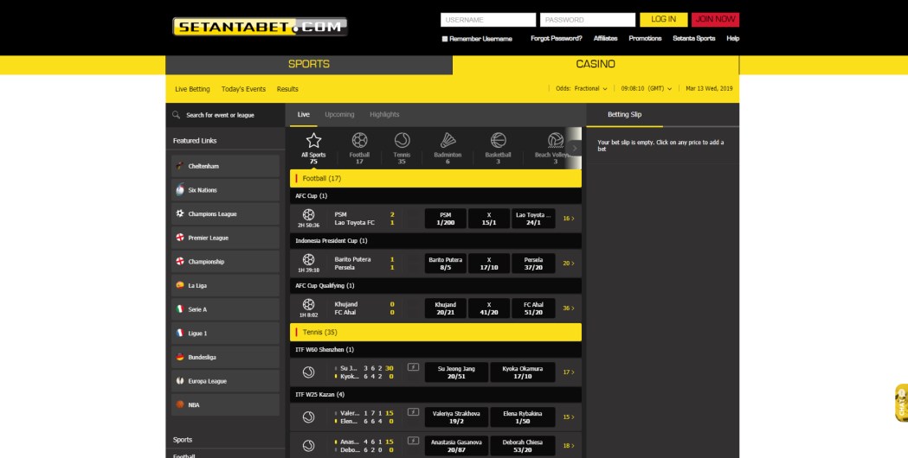Bet on Barito Putera at 8/5
Image resolution: width=908 pixels, height=458 pixels.
(x=445, y=264)
